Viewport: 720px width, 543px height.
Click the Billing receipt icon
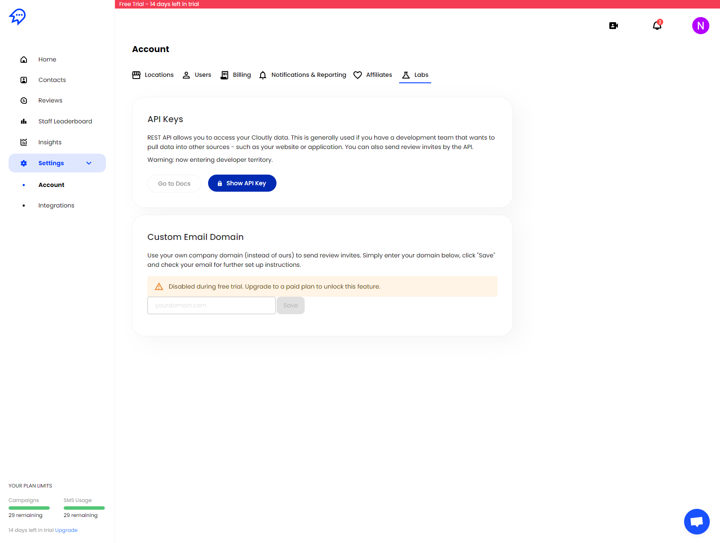(224, 75)
